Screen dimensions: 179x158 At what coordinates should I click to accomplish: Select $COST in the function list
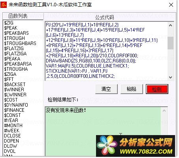[x=11, y=100]
